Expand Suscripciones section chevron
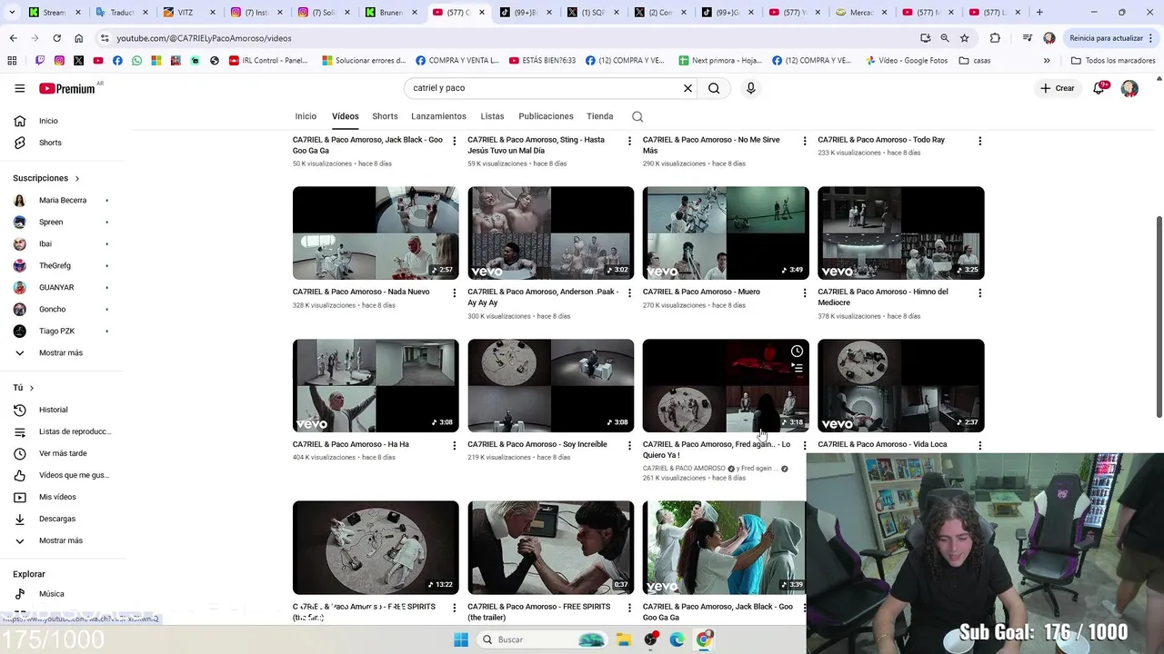Screen dimensions: 1164x654 tap(77, 179)
